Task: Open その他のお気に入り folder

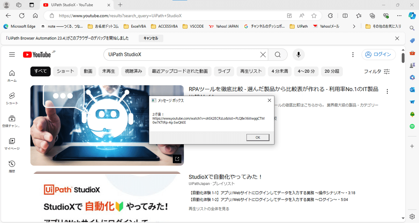Action: 383,26
